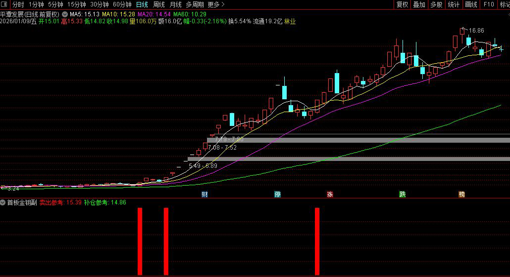
Task: Click the 复权 adjustment button
Action: (x=402, y=4)
